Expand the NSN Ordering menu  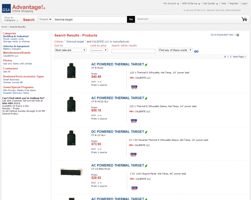(191, 4)
